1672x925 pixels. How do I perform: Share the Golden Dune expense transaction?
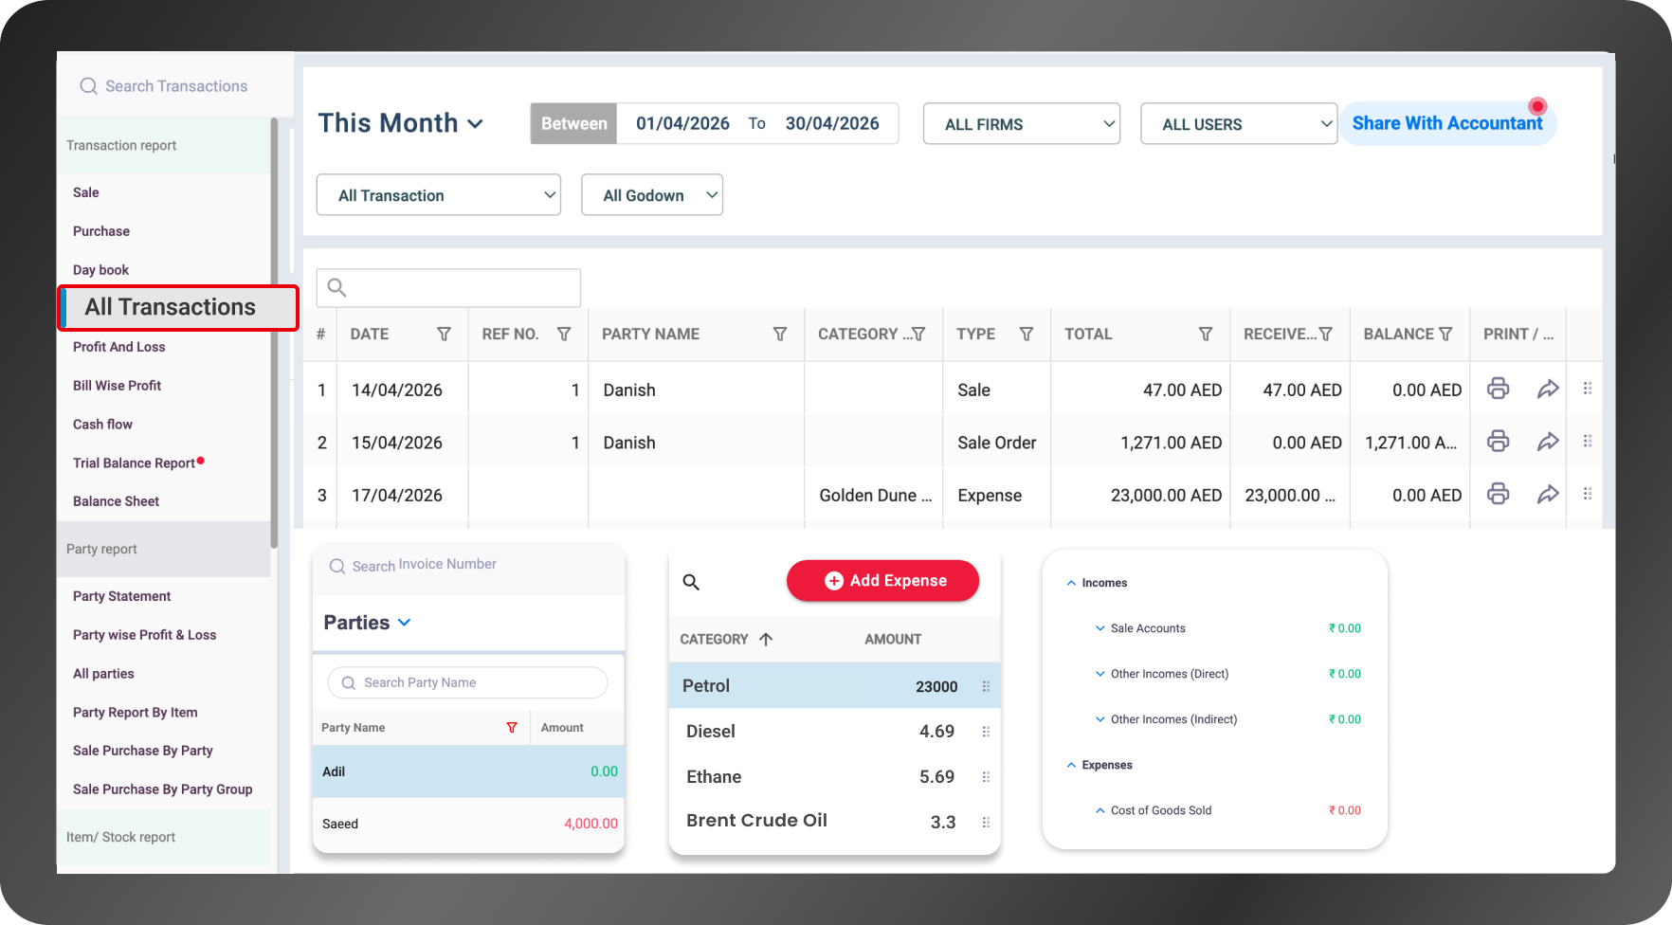coord(1548,494)
